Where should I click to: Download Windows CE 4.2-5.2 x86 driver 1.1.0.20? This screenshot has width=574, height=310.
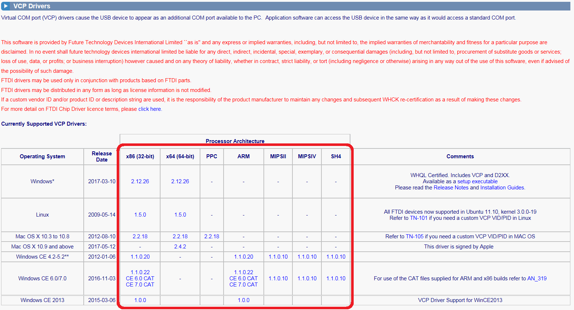point(140,257)
